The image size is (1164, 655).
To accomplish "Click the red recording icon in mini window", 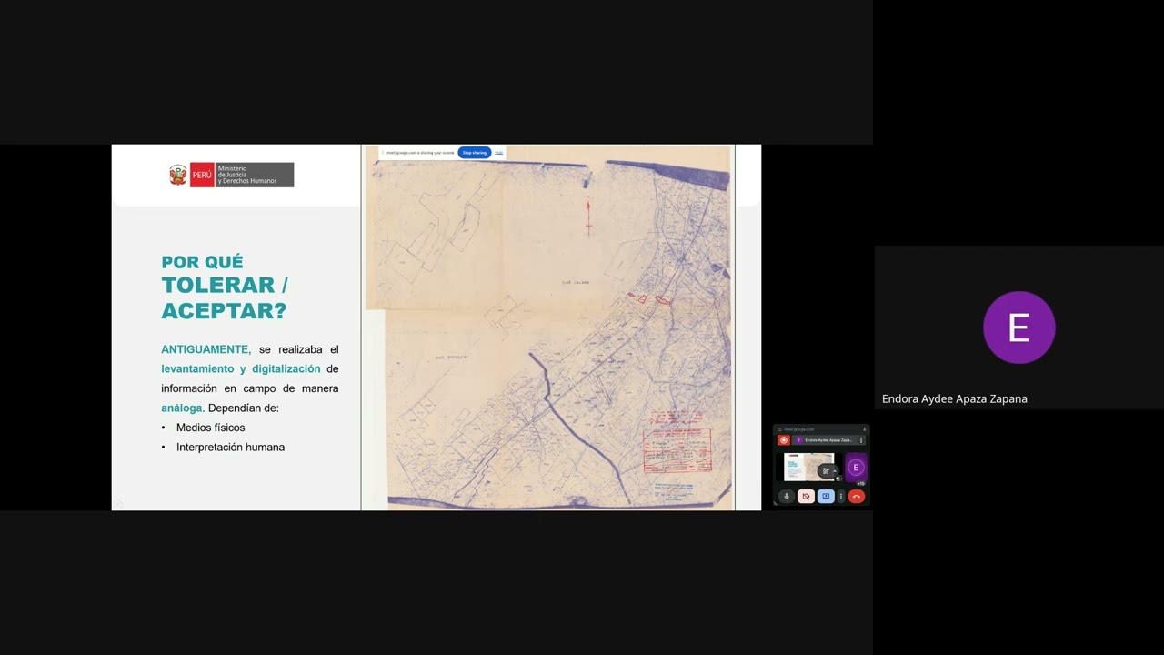I will click(784, 440).
